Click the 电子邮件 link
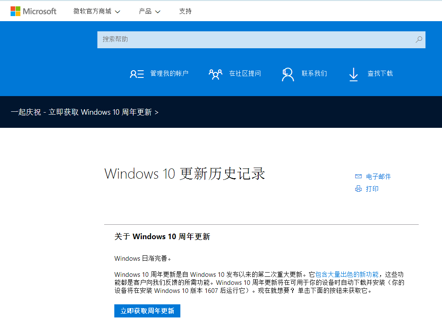 pos(378,177)
